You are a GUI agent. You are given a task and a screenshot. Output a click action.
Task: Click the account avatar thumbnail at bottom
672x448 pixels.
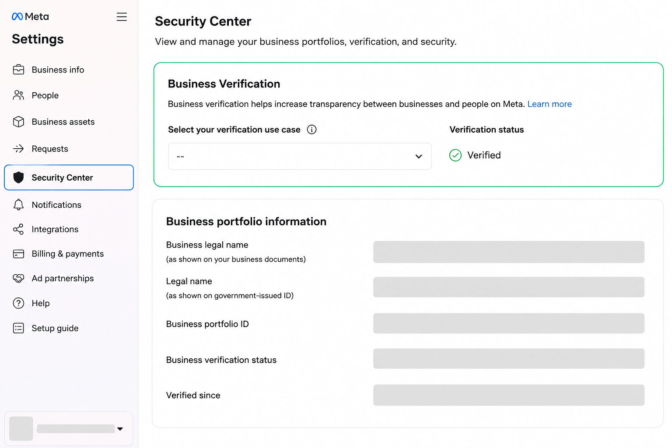coord(21,429)
